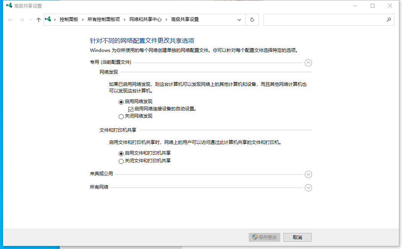Expand the 来宾或公用 profile section
The height and width of the screenshot is (249, 402).
(x=308, y=174)
